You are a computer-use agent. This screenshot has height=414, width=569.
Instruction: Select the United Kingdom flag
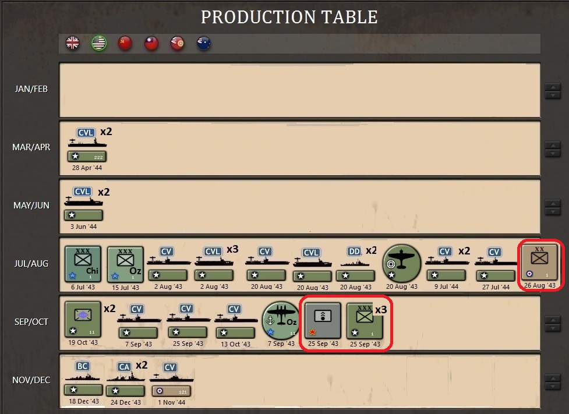click(73, 43)
